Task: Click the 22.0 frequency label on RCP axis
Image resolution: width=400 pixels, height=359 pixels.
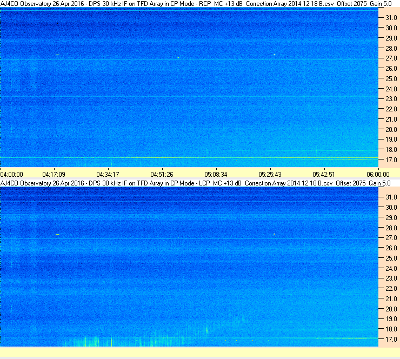Action: (391, 109)
